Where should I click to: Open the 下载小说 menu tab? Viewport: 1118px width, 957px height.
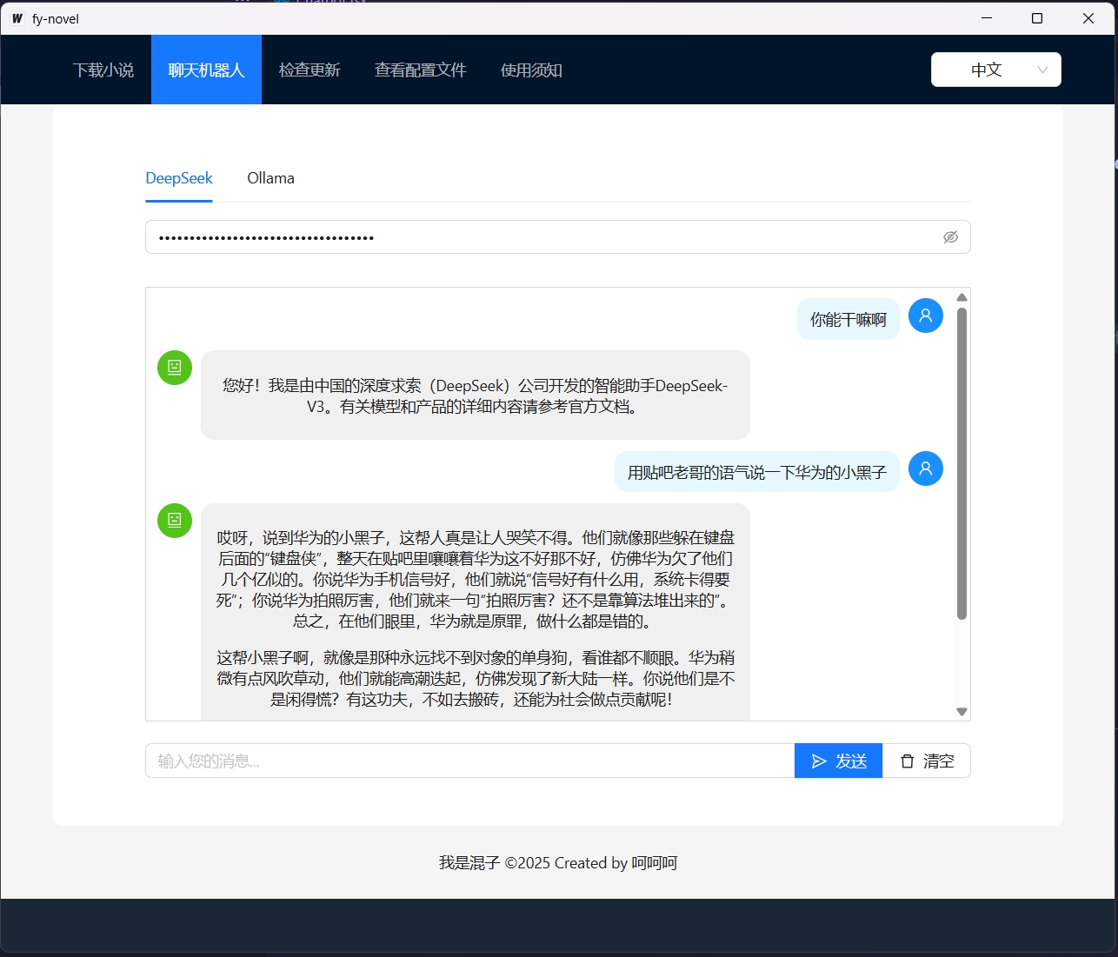tap(103, 70)
